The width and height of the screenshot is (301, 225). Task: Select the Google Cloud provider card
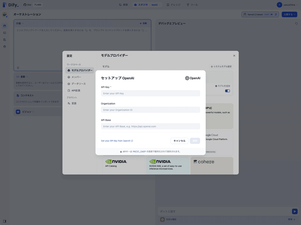click(219, 143)
